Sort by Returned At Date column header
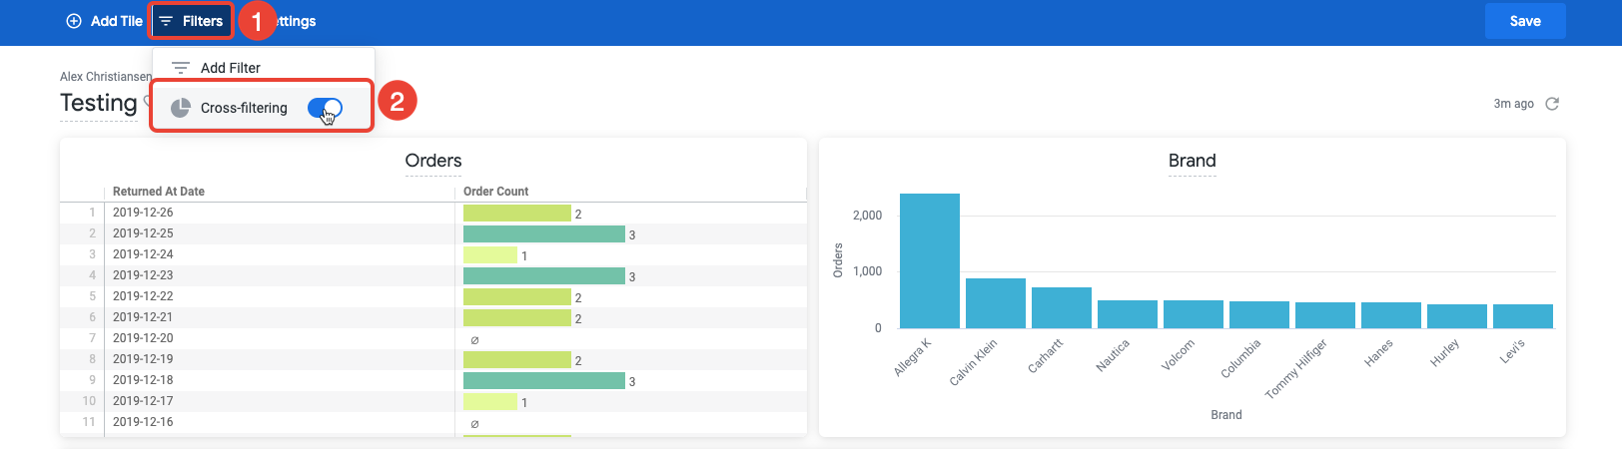Image resolution: width=1622 pixels, height=449 pixels. 159,192
